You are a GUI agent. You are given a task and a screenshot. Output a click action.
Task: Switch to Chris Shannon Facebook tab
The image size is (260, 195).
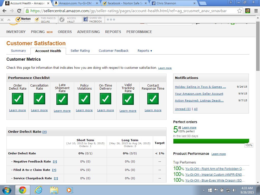click(173, 3)
